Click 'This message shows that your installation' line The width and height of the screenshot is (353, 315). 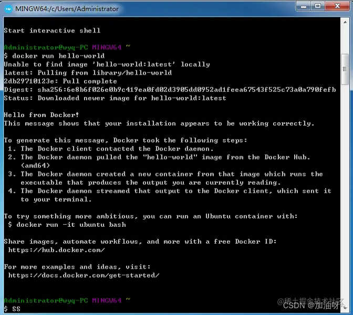click(x=159, y=123)
